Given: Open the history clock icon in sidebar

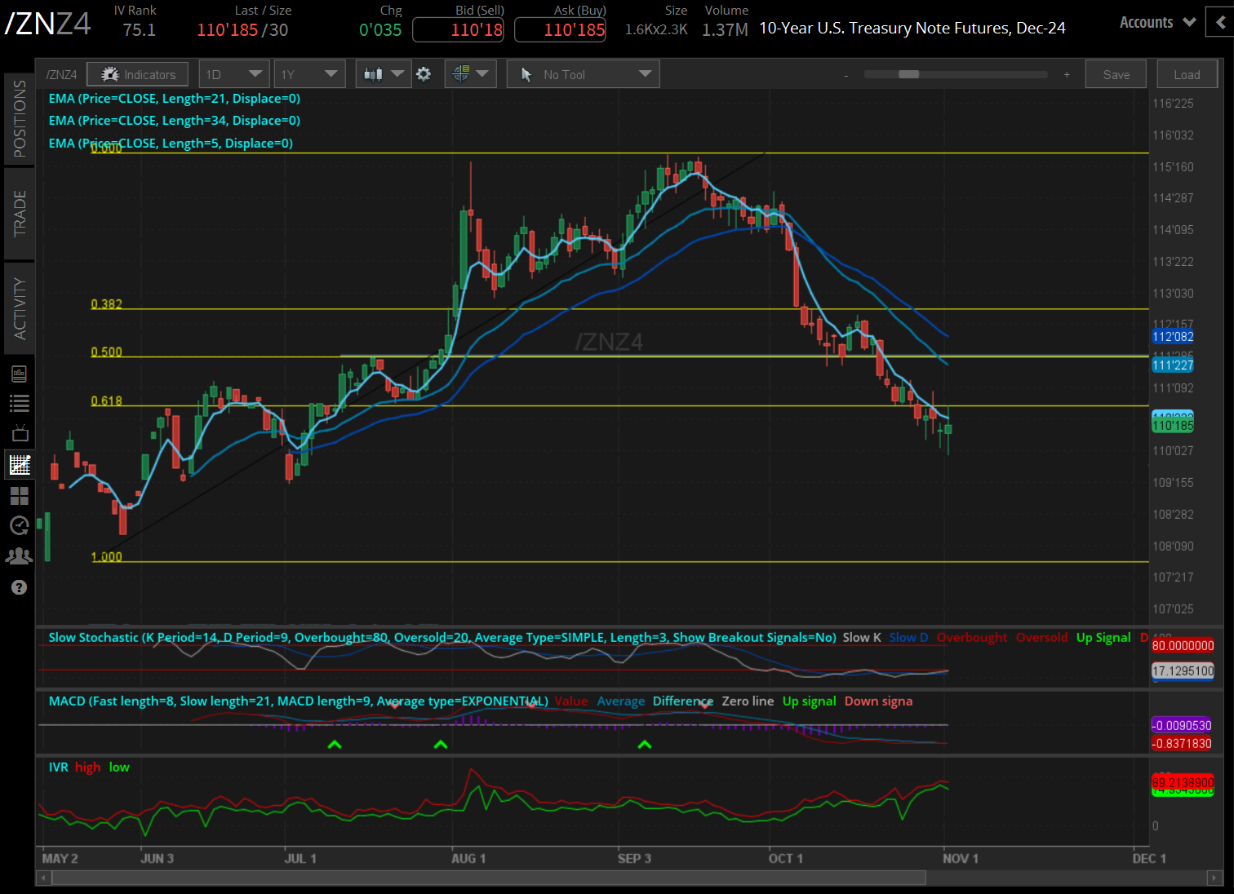Looking at the screenshot, I should (20, 525).
